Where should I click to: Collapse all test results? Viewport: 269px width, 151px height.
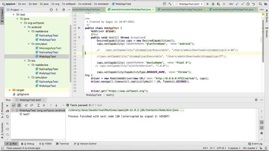coord(44,105)
